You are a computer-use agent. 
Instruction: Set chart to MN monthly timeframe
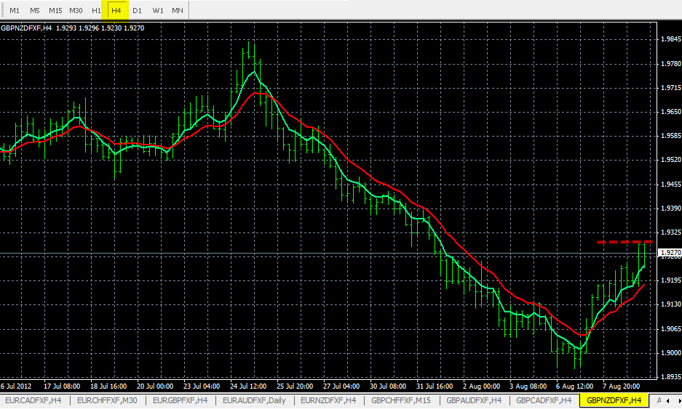point(178,10)
